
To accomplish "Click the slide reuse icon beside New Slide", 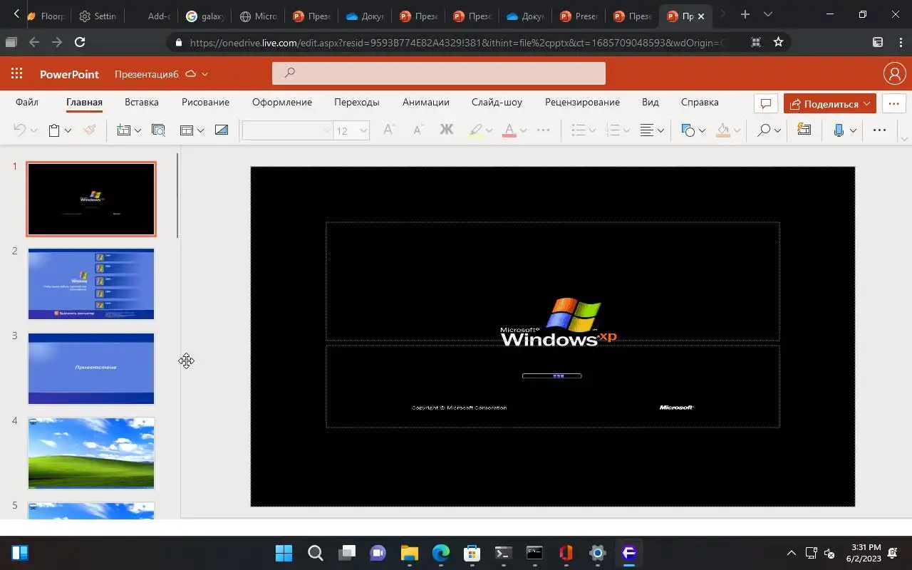I will (x=158, y=130).
